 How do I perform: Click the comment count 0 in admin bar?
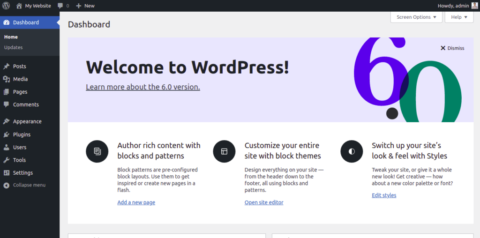(67, 6)
